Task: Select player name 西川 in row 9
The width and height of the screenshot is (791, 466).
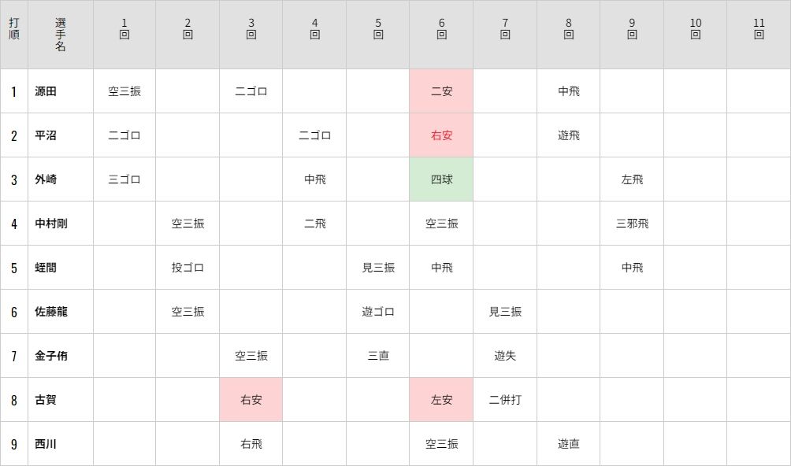Action: tap(46, 444)
